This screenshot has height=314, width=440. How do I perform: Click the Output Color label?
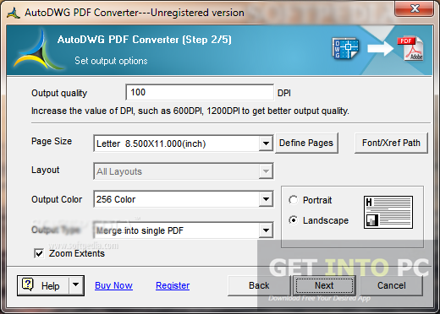click(57, 199)
